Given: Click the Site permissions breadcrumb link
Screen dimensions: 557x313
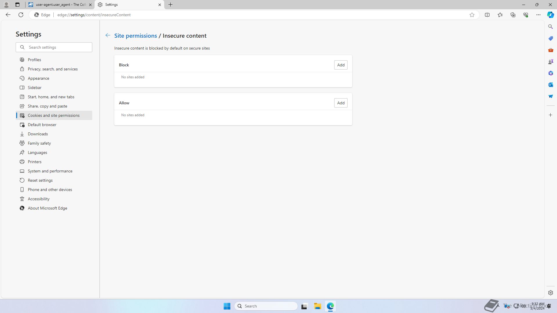Looking at the screenshot, I should (x=135, y=36).
